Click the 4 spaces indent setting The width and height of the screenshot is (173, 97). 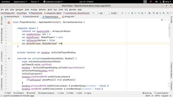coord(165,96)
